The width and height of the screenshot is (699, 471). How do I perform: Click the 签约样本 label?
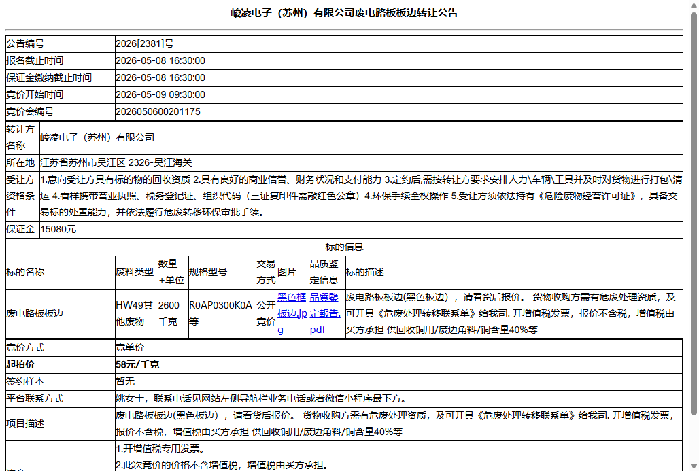[x=25, y=381]
